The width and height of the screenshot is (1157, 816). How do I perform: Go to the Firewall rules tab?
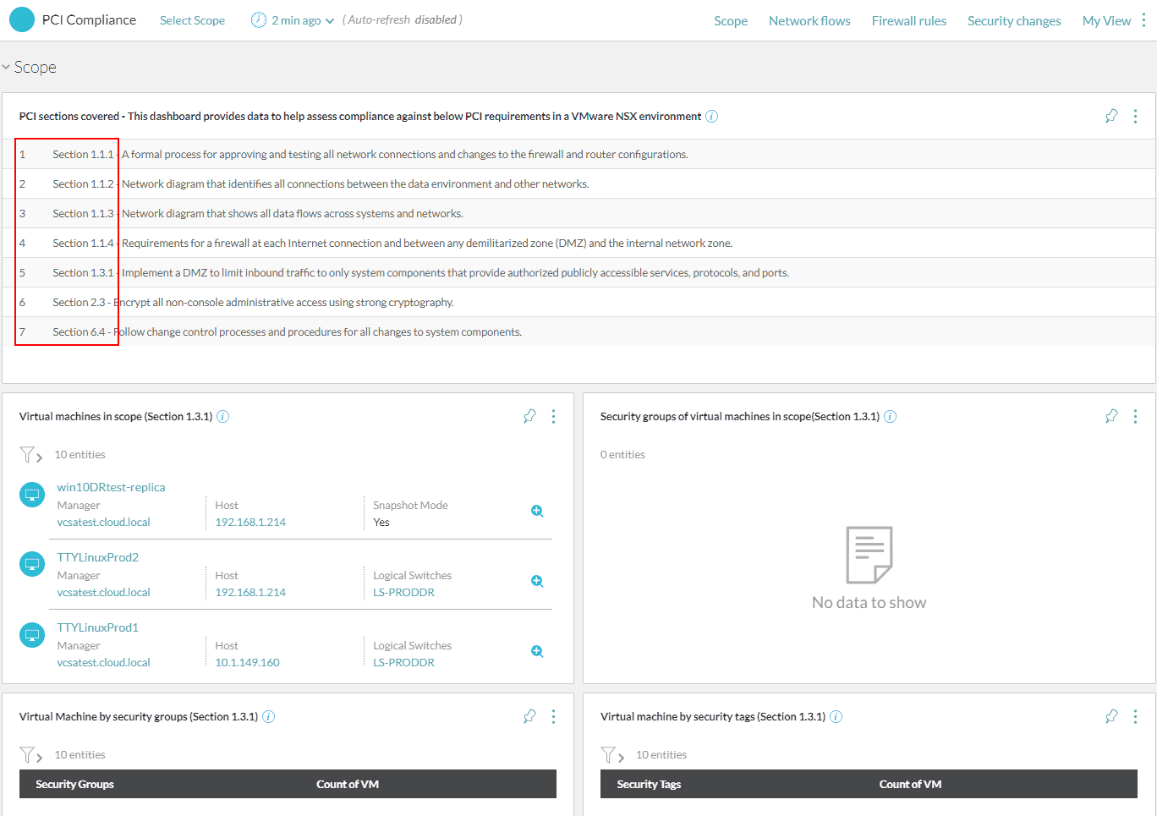coord(909,21)
